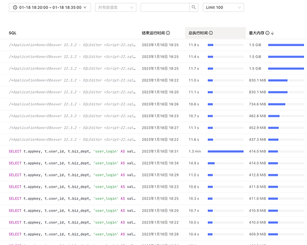Open the time range dropdown

pyautogui.click(x=50, y=7)
